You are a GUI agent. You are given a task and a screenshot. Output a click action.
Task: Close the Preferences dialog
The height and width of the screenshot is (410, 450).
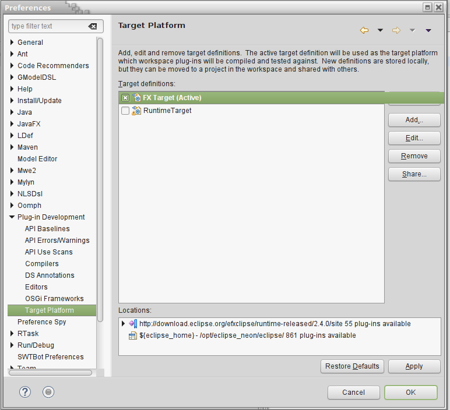(439, 8)
